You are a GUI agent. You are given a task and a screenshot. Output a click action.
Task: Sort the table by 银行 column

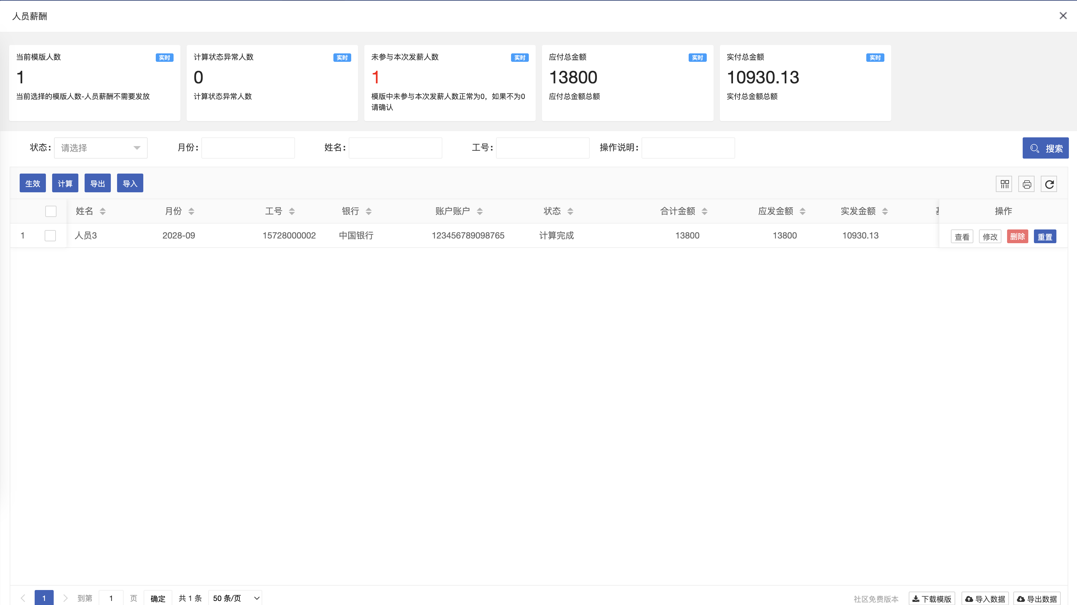368,212
